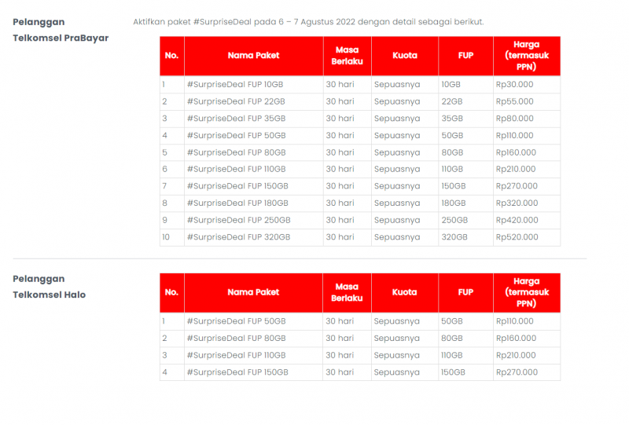This screenshot has height=425, width=629.
Task: Click 'No.' header in Halo table
Action: (171, 292)
